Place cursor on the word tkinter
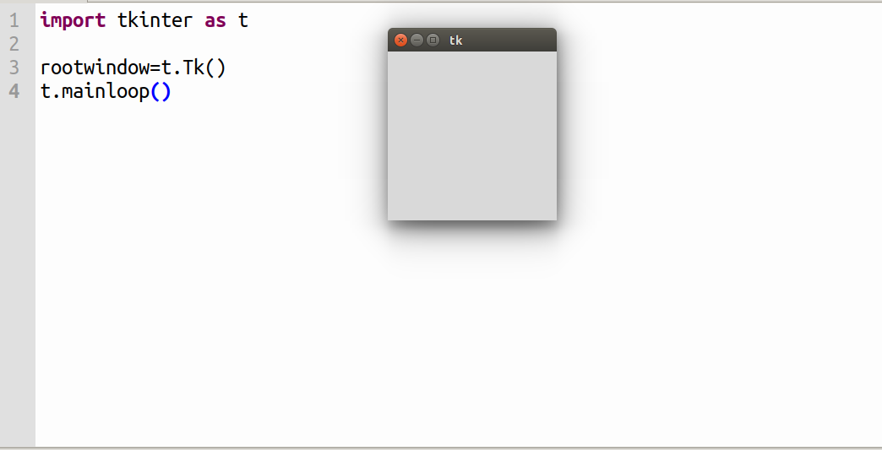 click(155, 21)
